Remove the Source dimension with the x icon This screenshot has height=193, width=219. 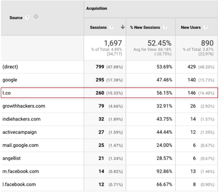tap(36, 17)
